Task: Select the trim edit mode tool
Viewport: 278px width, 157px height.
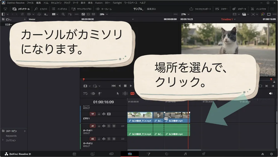Action: coord(125,93)
